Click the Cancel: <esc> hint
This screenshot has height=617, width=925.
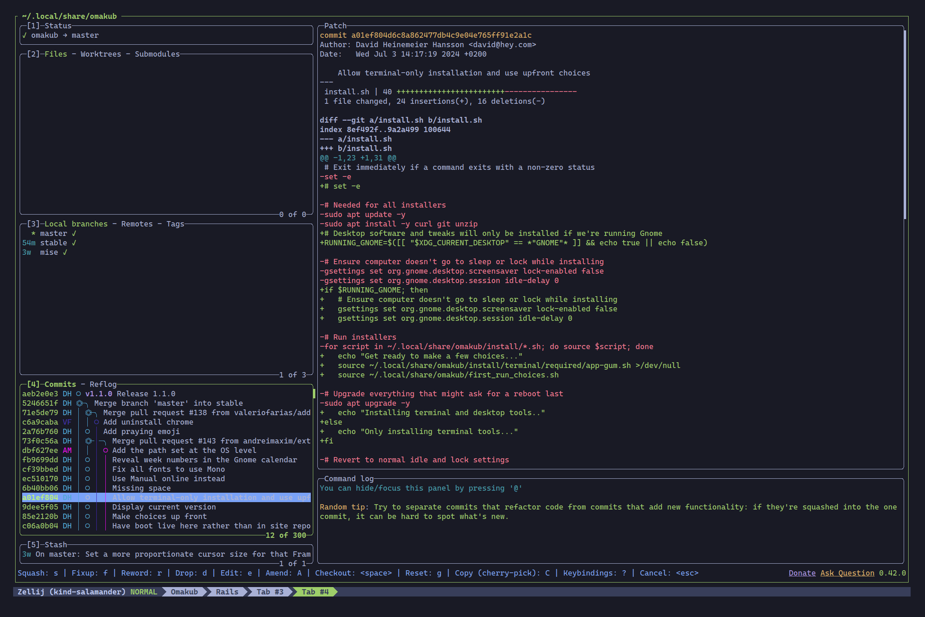pos(669,573)
